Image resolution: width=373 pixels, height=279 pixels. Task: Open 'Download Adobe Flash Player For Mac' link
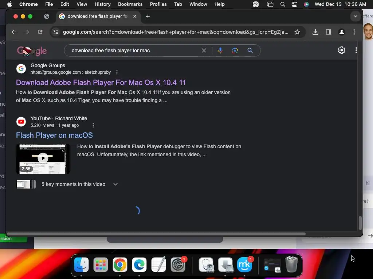click(x=101, y=82)
